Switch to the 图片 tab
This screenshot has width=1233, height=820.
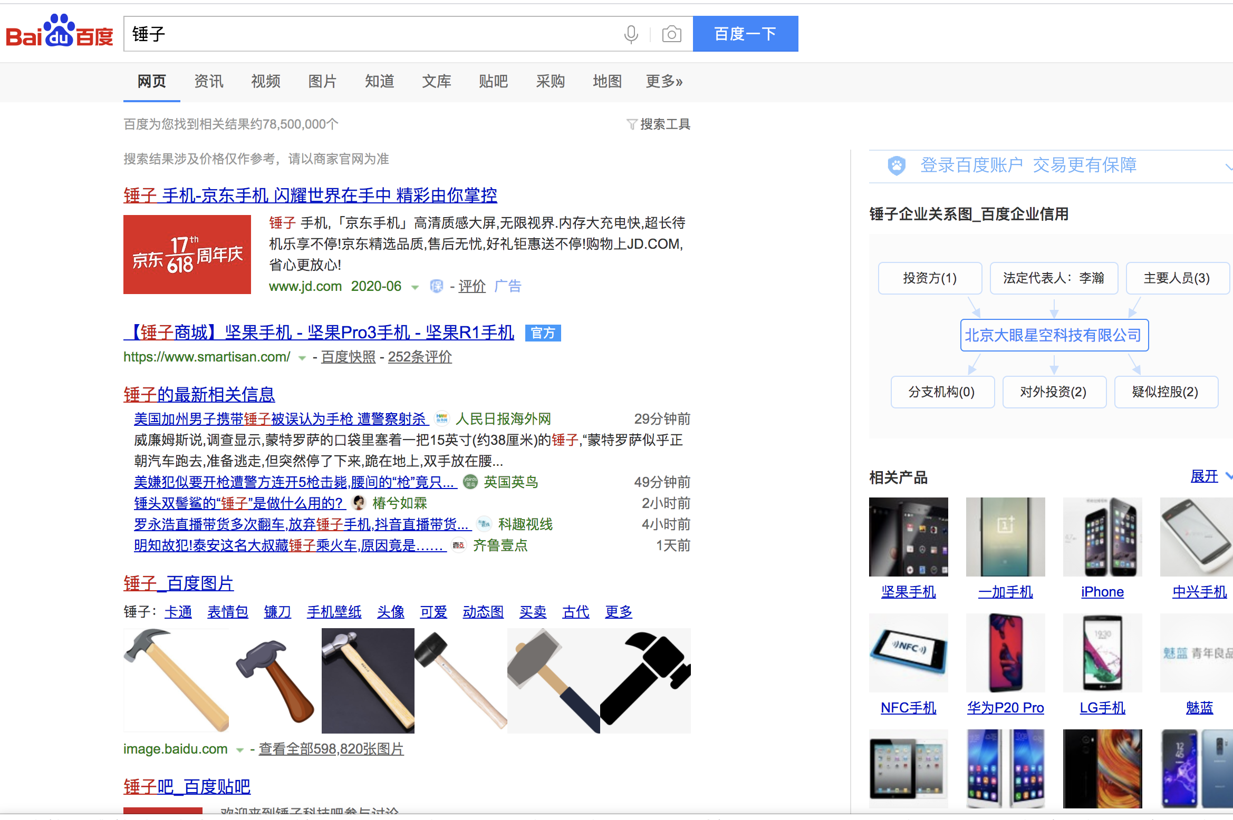click(322, 81)
